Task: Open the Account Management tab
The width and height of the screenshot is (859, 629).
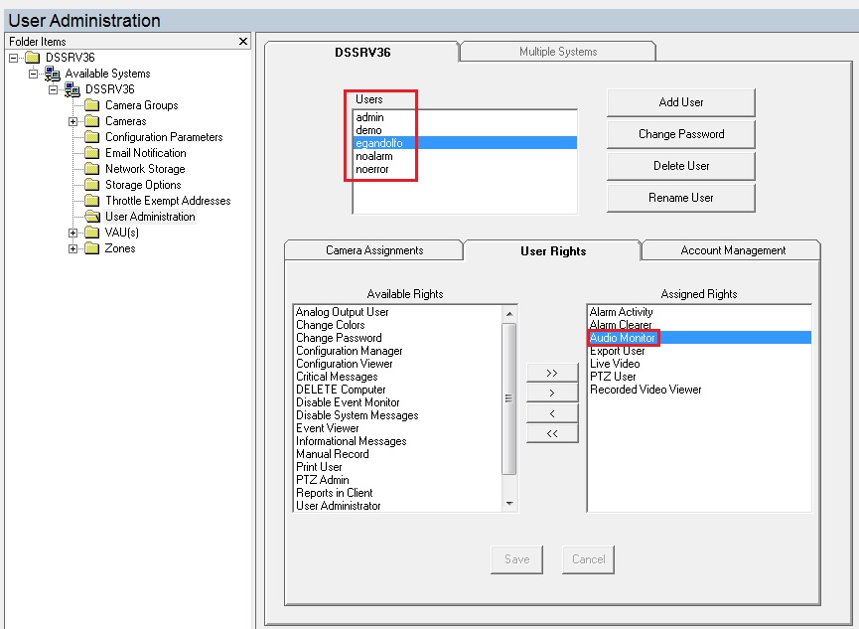Action: coord(730,250)
